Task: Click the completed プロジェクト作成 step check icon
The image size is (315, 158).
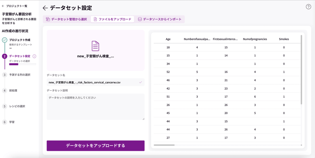Action: (x=5, y=40)
